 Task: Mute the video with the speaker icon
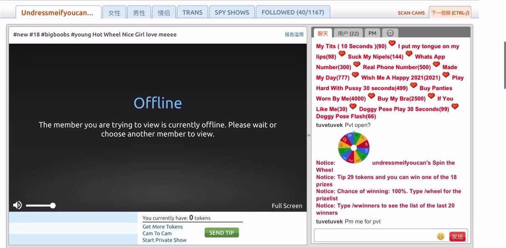point(17,205)
